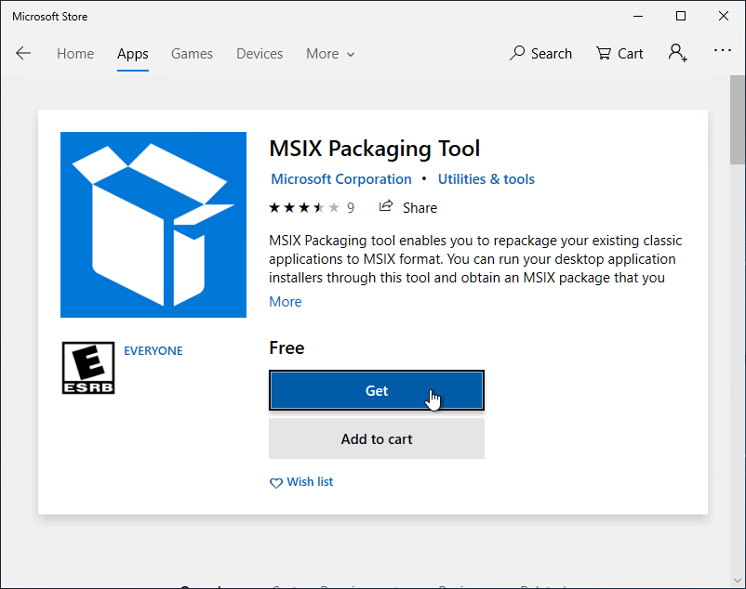Switch to the Games tab
The width and height of the screenshot is (746, 589).
pos(192,54)
